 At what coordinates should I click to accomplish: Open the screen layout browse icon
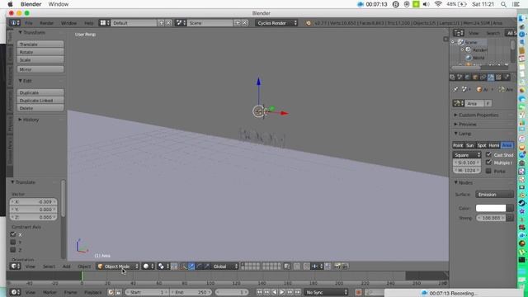[x=104, y=23]
